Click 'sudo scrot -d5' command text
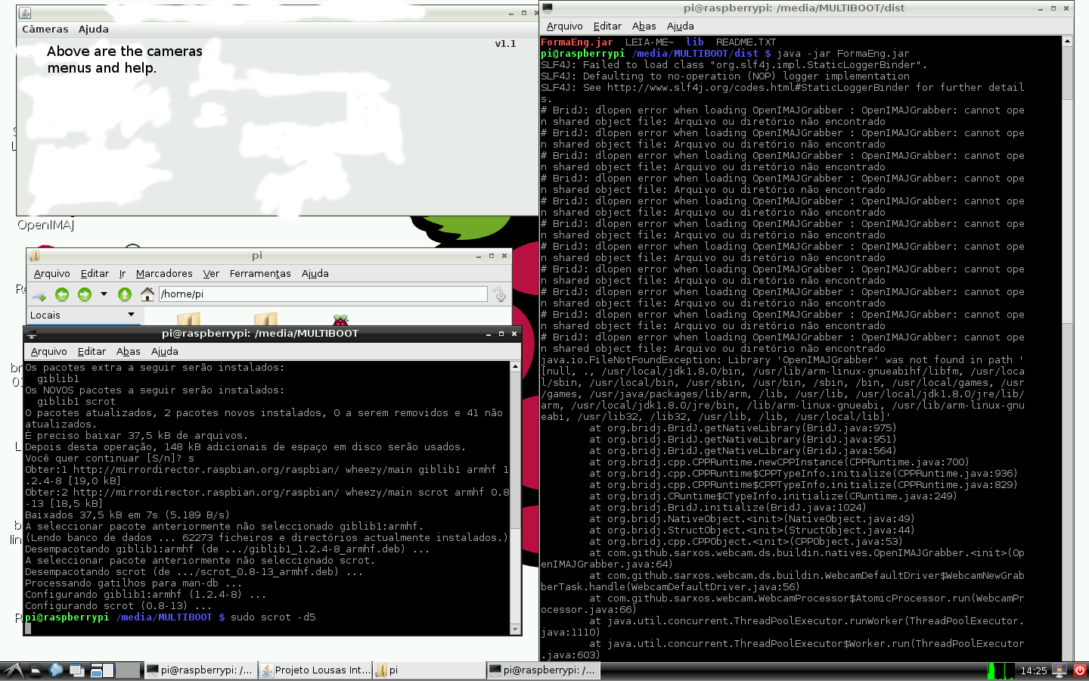The height and width of the screenshot is (681, 1089). [273, 617]
